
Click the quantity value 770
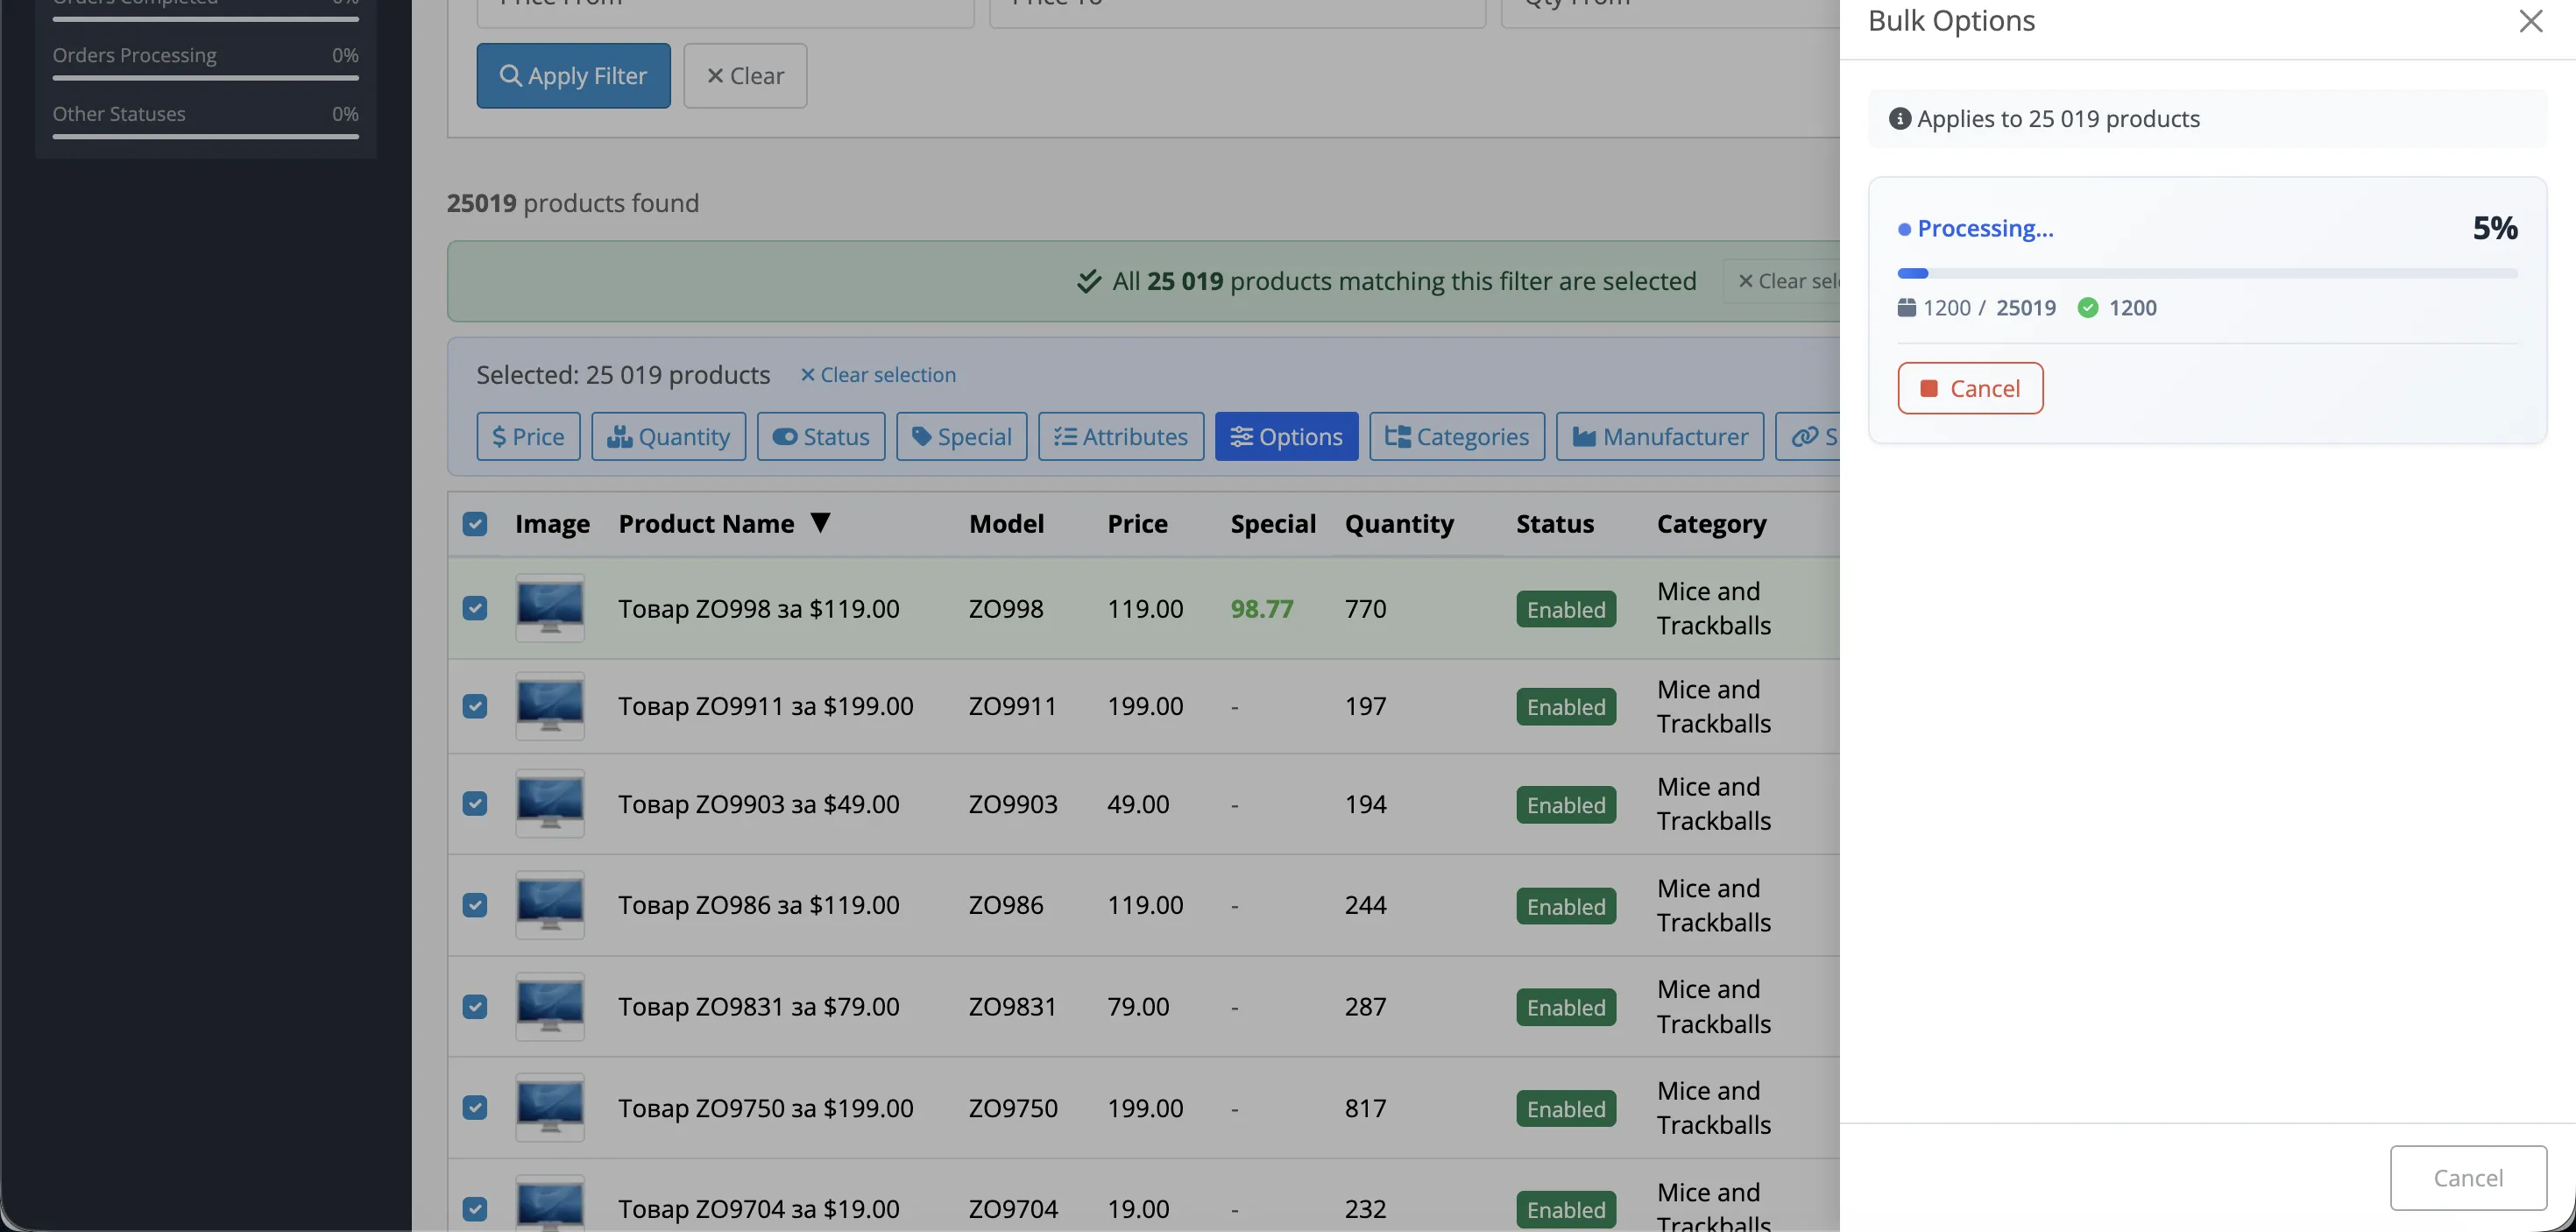(x=1365, y=609)
